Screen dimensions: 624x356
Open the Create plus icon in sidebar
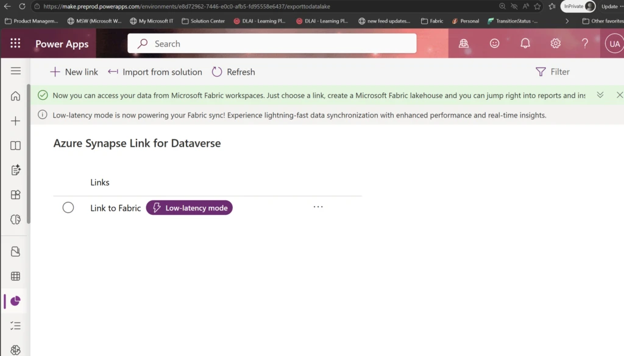15,120
